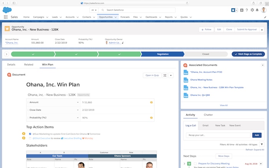Click the Favorites star icon
269x168 pixels.
(x=233, y=10)
